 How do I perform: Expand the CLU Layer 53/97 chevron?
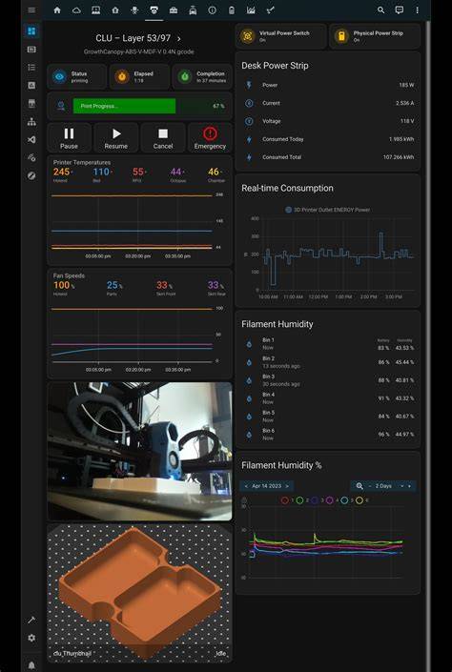pyautogui.click(x=179, y=38)
